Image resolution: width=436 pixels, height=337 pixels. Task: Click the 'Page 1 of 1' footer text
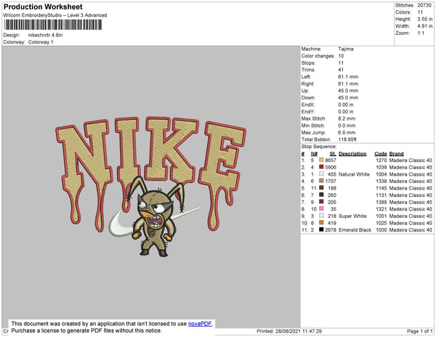click(x=419, y=331)
